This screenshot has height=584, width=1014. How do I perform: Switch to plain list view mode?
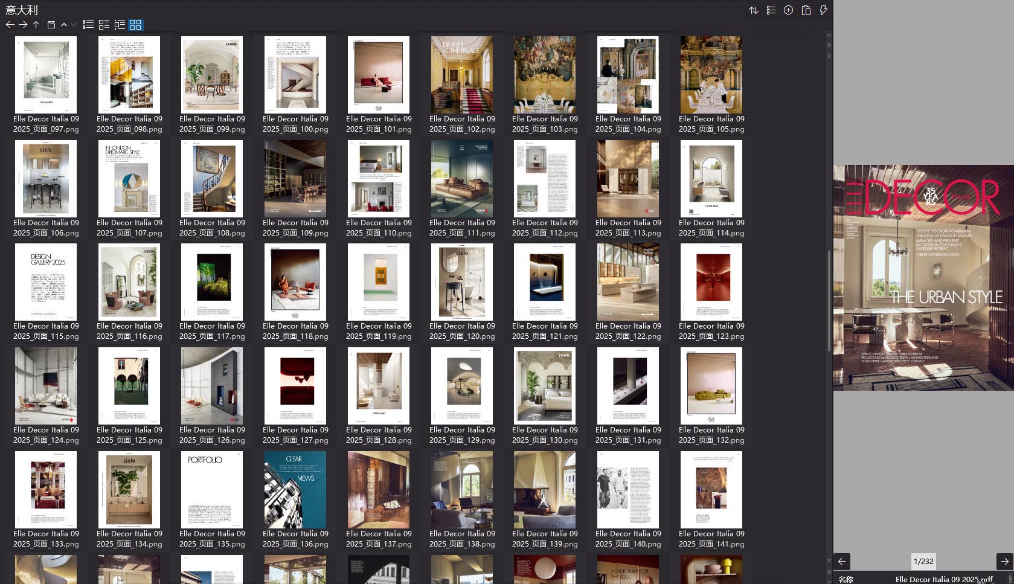click(x=88, y=25)
